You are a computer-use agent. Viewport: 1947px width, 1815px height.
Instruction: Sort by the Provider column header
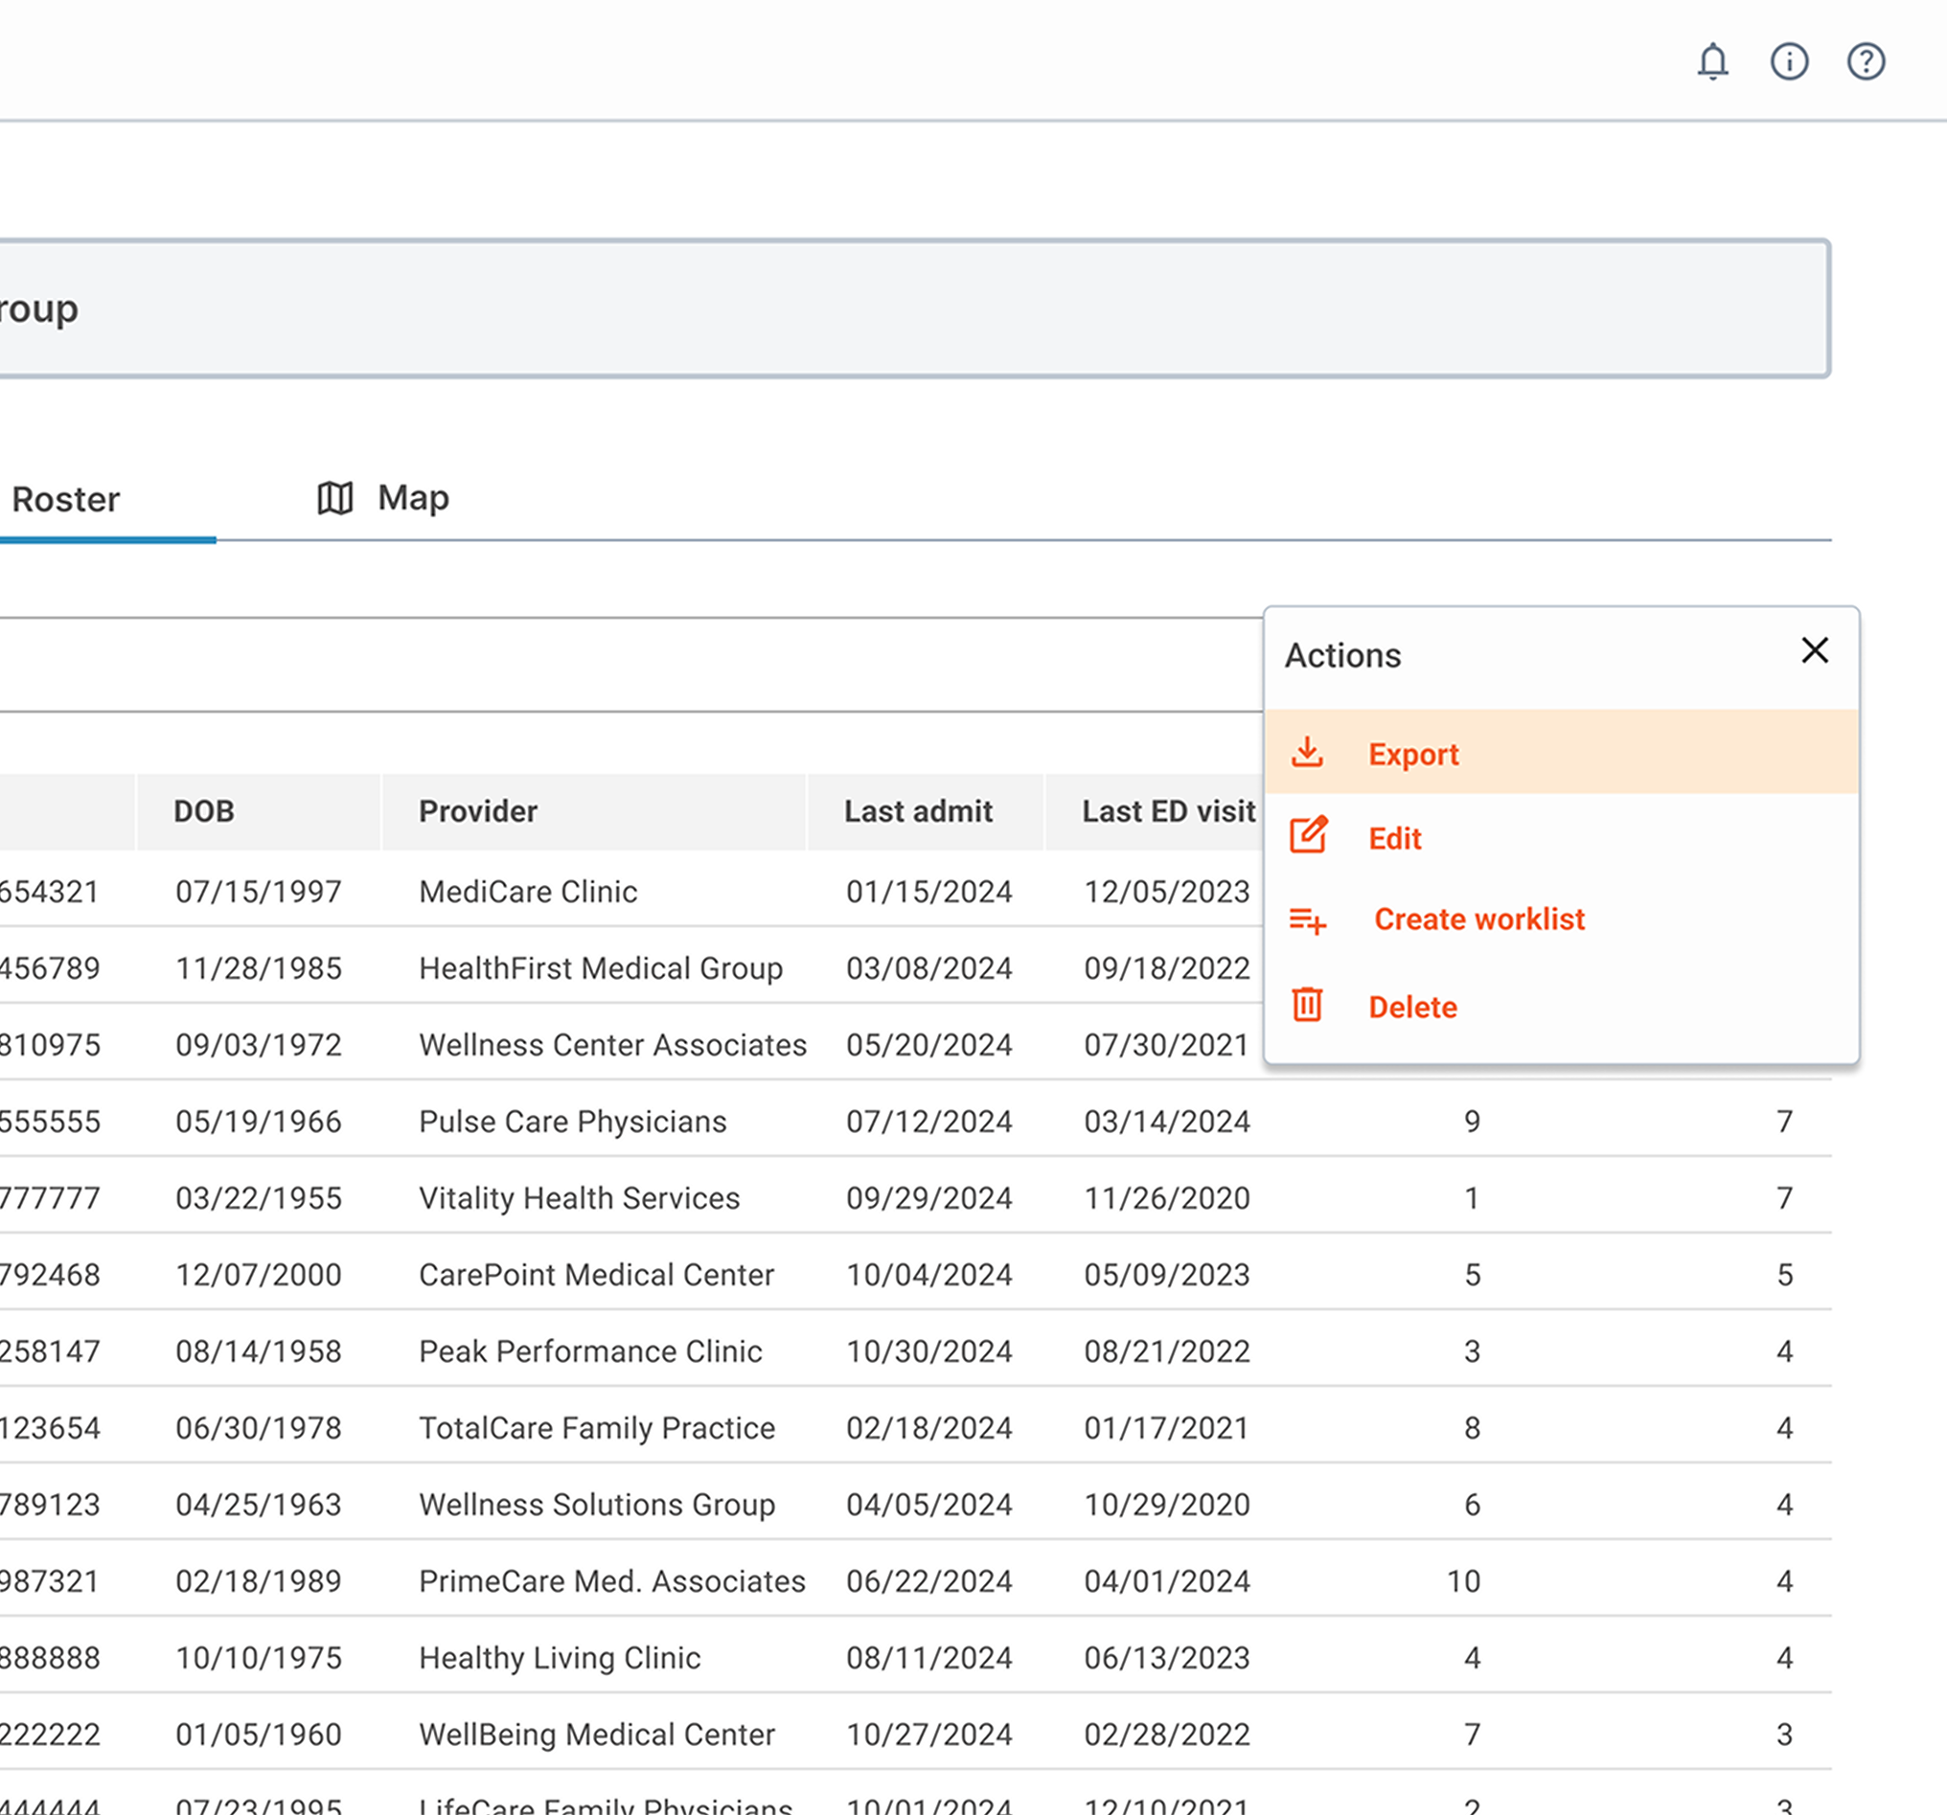point(478,811)
